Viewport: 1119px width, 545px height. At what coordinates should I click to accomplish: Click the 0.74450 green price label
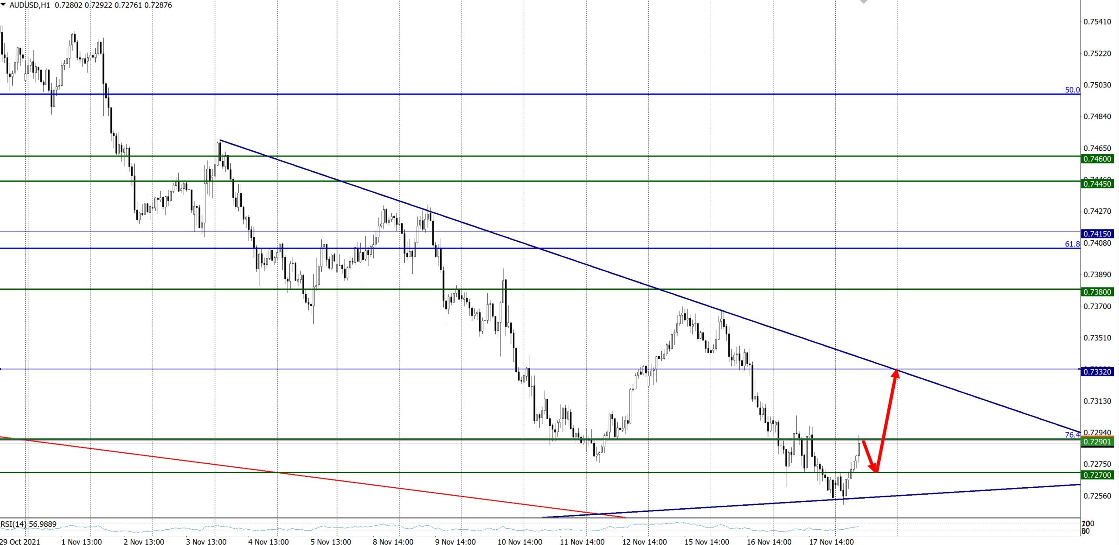tap(1097, 184)
